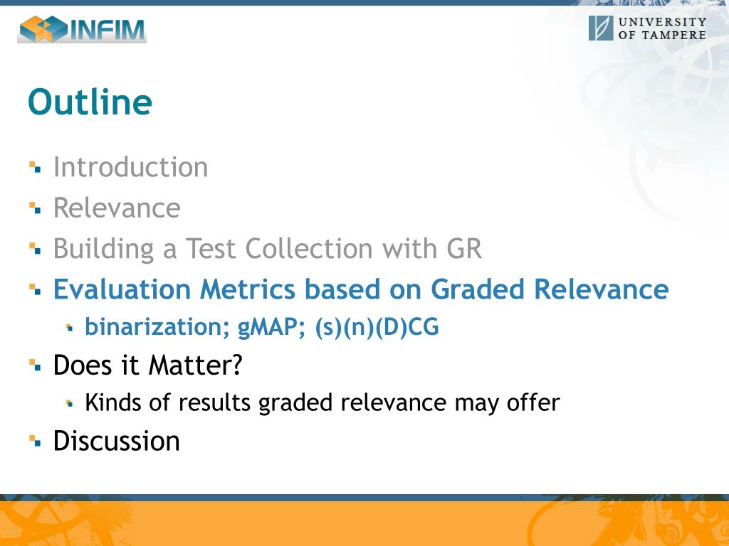Select the Outline slide title
Image resolution: width=729 pixels, height=546 pixels.
[90, 102]
